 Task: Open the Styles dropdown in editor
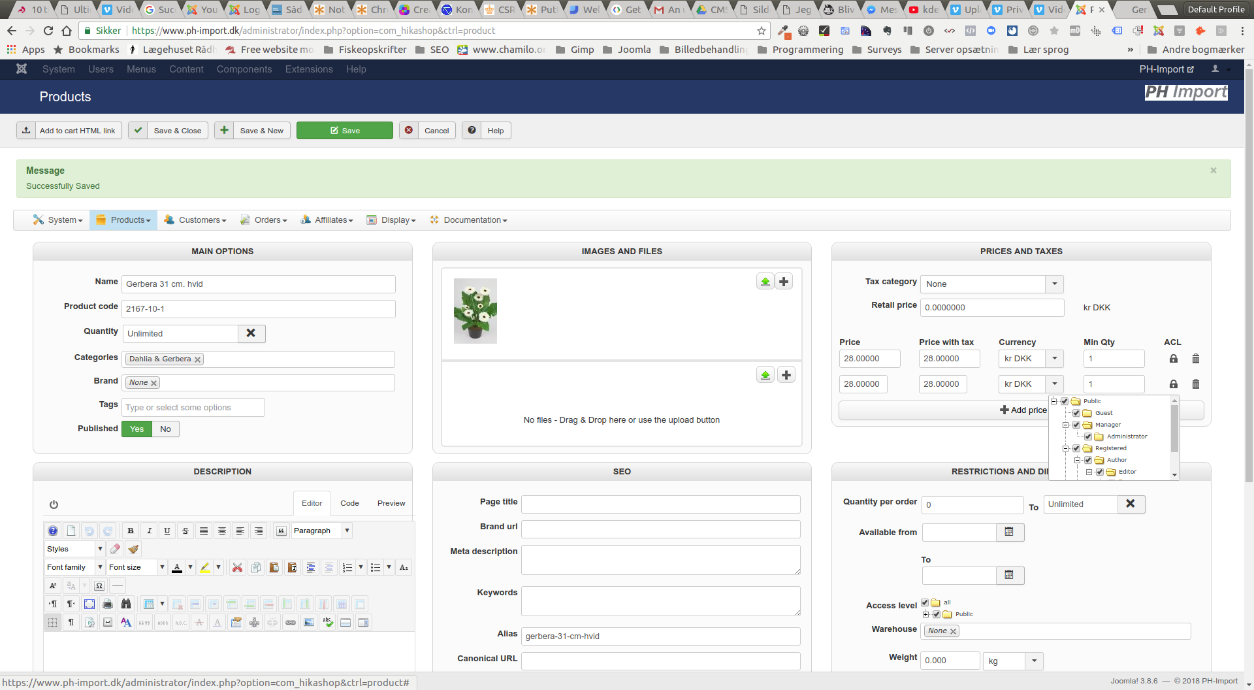pyautogui.click(x=74, y=549)
